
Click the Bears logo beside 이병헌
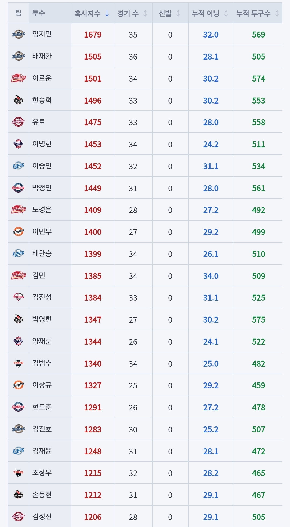tap(18, 144)
